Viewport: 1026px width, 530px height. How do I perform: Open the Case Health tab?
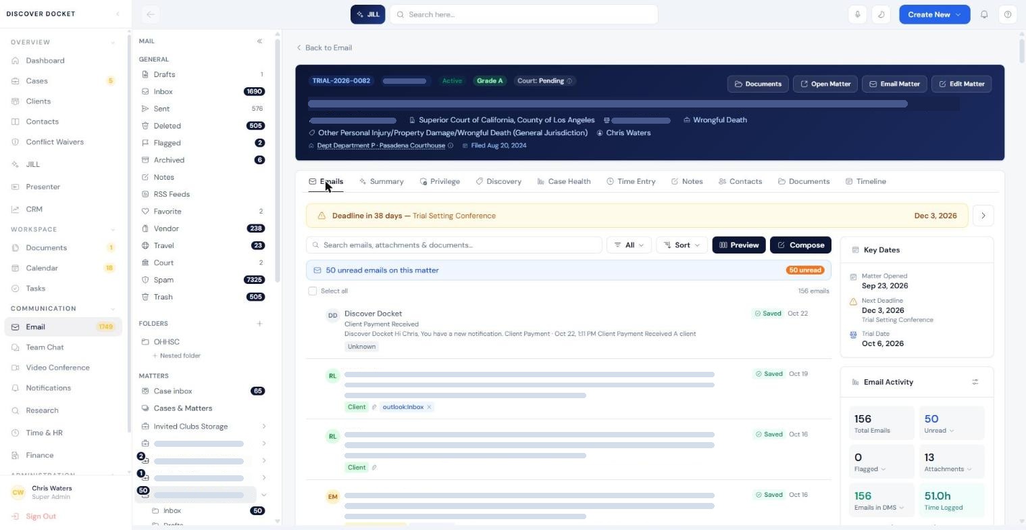(x=564, y=182)
